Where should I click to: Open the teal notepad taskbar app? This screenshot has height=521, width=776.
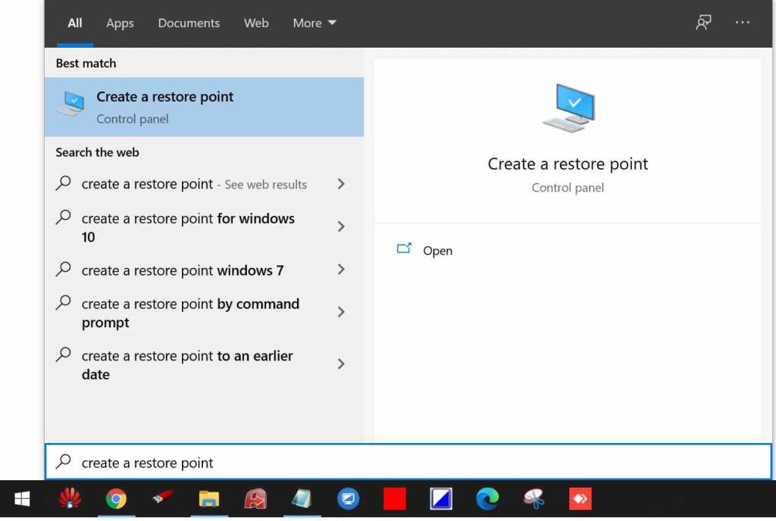[x=302, y=499]
